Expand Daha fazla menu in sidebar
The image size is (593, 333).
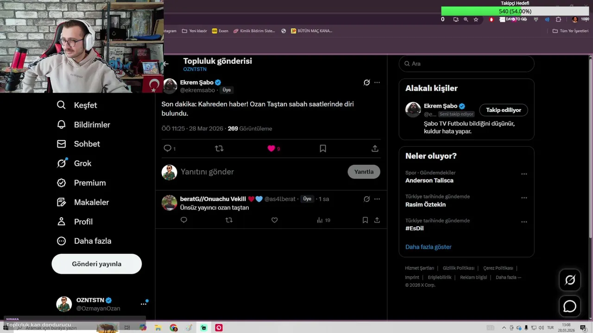(84, 241)
